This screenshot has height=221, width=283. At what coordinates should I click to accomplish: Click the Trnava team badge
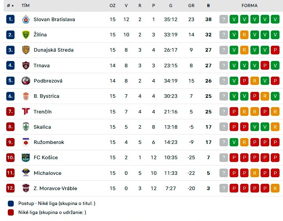click(26, 65)
